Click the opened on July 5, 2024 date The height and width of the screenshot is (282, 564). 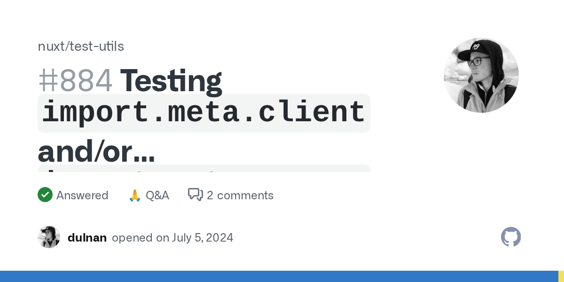click(172, 238)
